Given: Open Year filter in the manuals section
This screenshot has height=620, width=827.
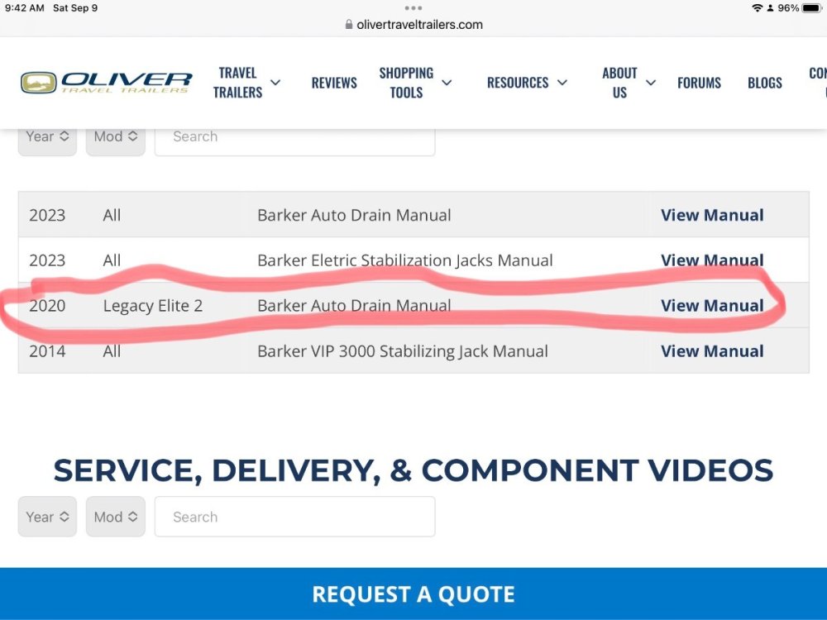Looking at the screenshot, I should [47, 137].
